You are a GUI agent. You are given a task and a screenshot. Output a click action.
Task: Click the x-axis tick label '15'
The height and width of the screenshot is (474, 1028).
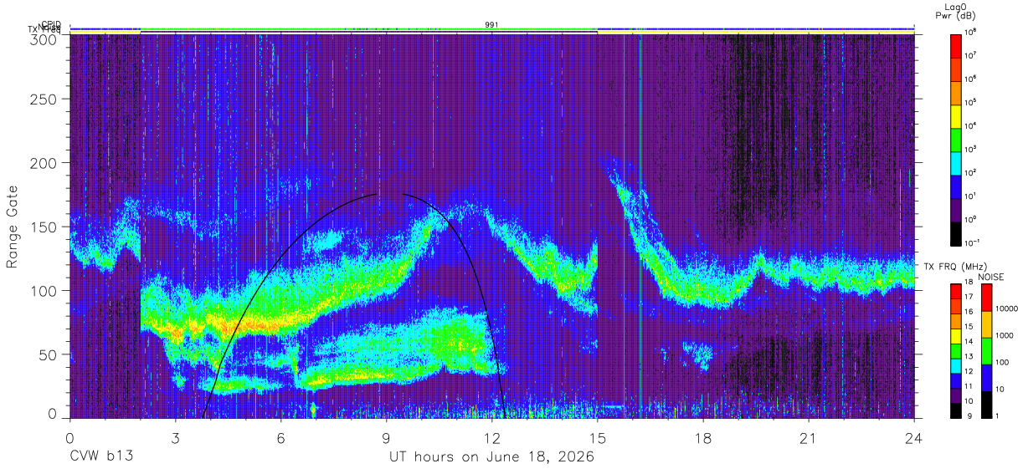click(x=597, y=439)
